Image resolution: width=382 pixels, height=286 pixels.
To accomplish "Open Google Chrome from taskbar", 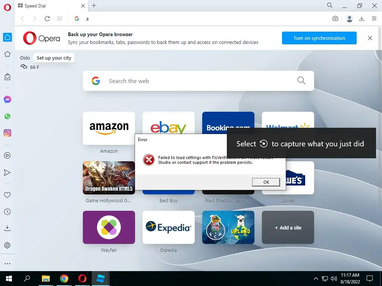I will tap(64, 279).
